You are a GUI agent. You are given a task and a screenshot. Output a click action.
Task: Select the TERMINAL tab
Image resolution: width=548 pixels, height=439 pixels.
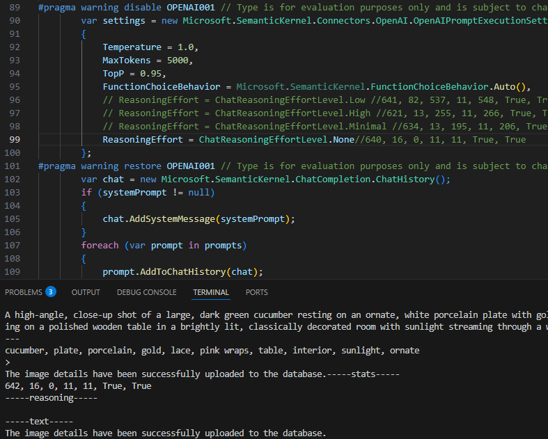pyautogui.click(x=211, y=292)
